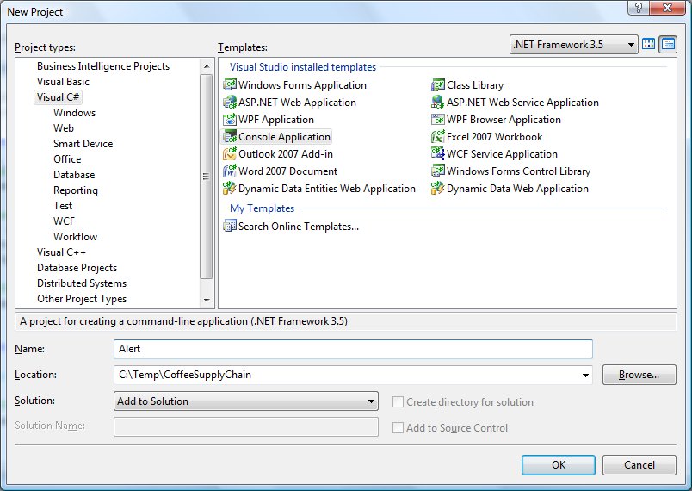Select WCF project type
The width and height of the screenshot is (692, 491).
coord(64,221)
